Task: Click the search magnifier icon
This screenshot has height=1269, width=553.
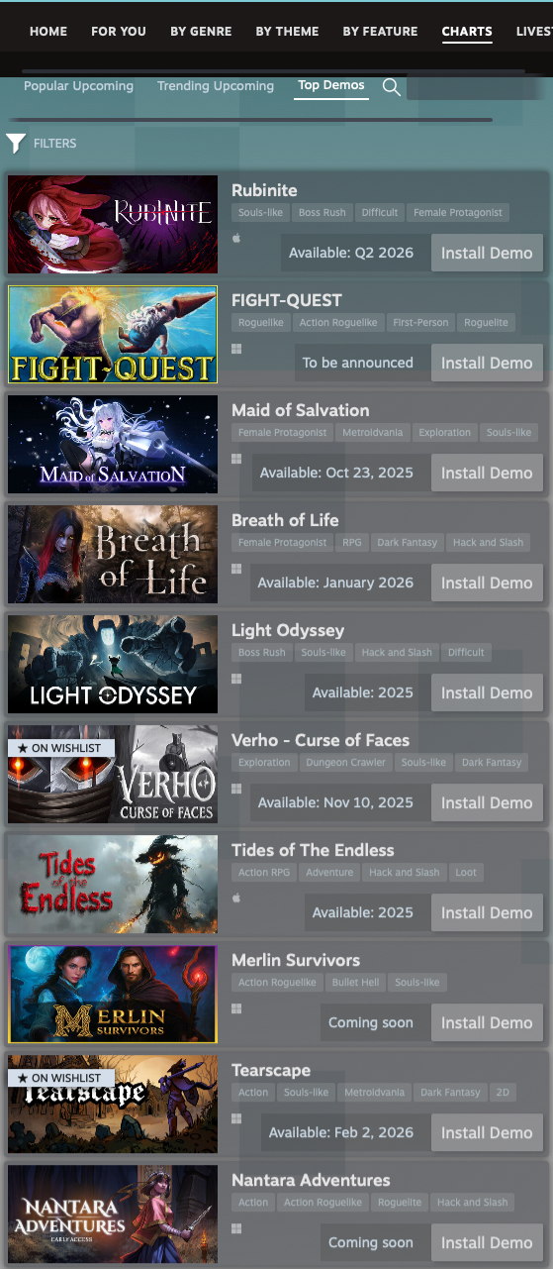Action: click(x=392, y=87)
